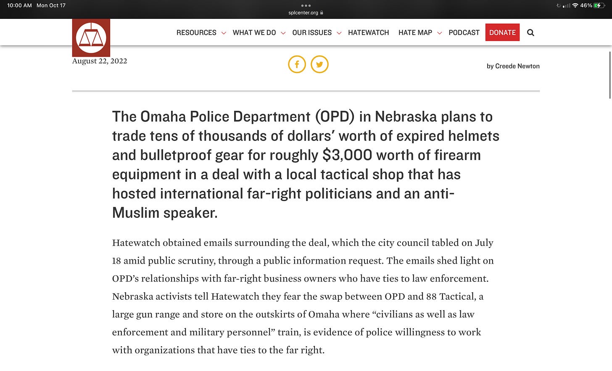Tap the Mon Oct 17 date
The width and height of the screenshot is (612, 371).
click(x=51, y=5)
